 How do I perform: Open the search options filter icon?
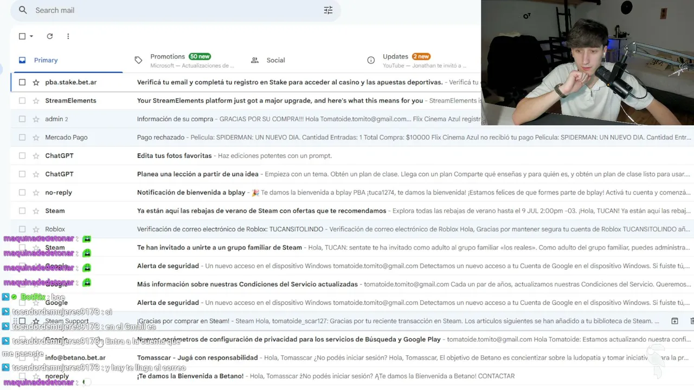[x=328, y=10]
